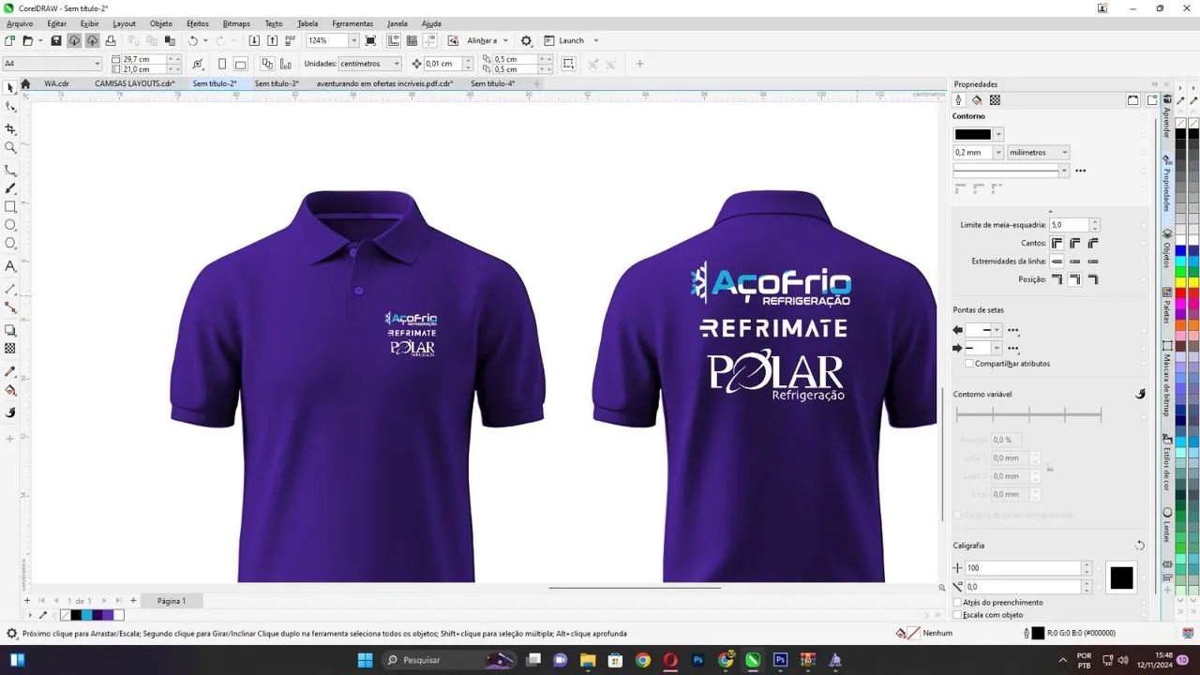Screen dimensions: 1200x675
Task: Open line style settings ellipsis button
Action: [1080, 171]
